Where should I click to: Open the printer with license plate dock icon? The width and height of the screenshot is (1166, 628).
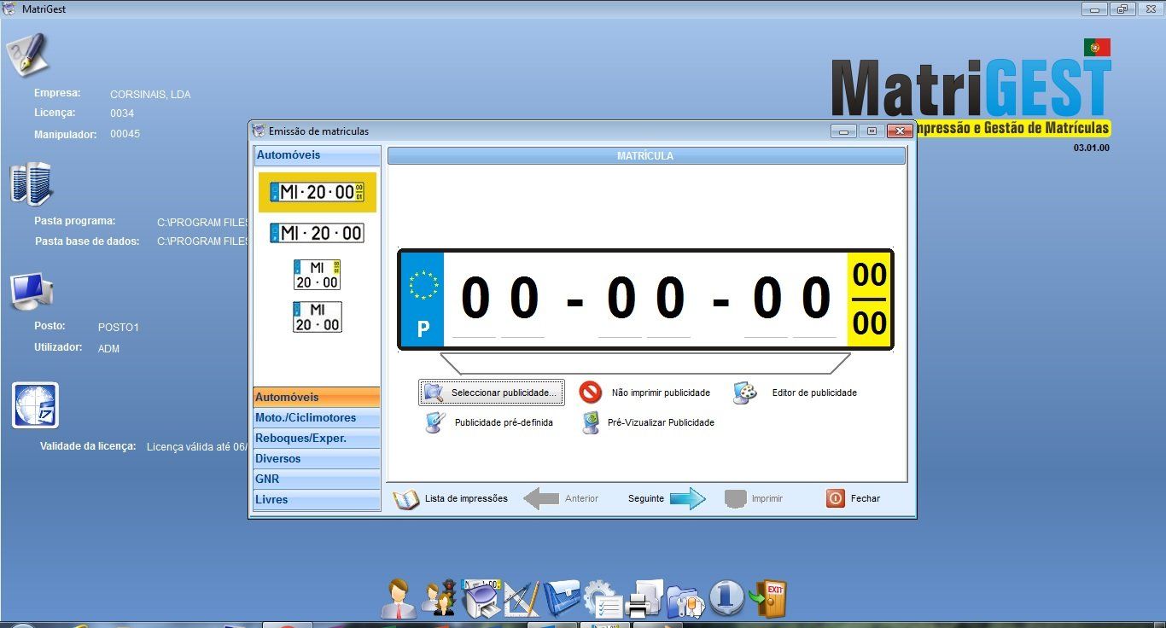[x=481, y=598]
